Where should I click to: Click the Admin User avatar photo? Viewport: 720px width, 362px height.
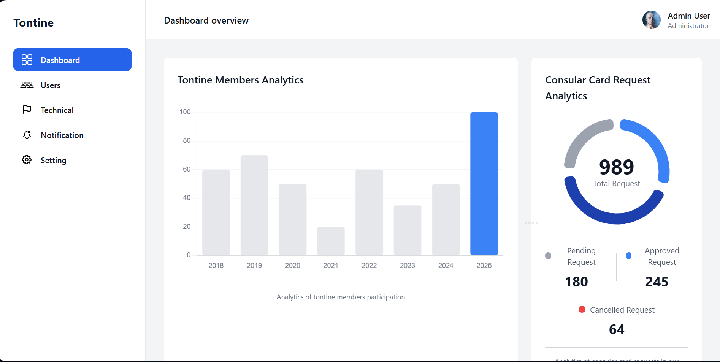[x=652, y=20]
